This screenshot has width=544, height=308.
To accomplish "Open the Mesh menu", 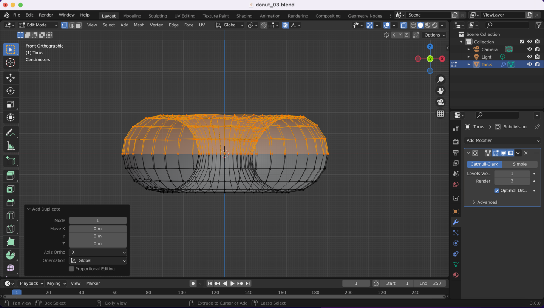I will point(139,25).
